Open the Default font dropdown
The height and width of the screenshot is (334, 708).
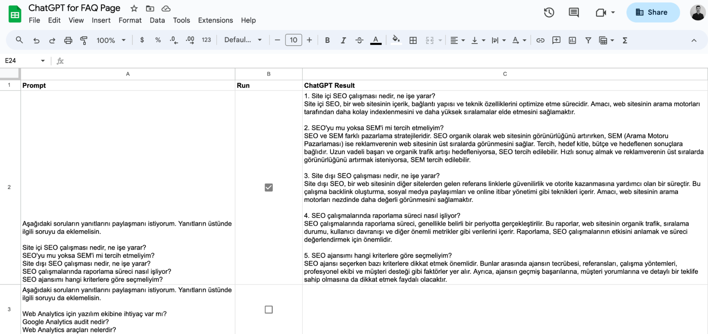click(x=243, y=40)
